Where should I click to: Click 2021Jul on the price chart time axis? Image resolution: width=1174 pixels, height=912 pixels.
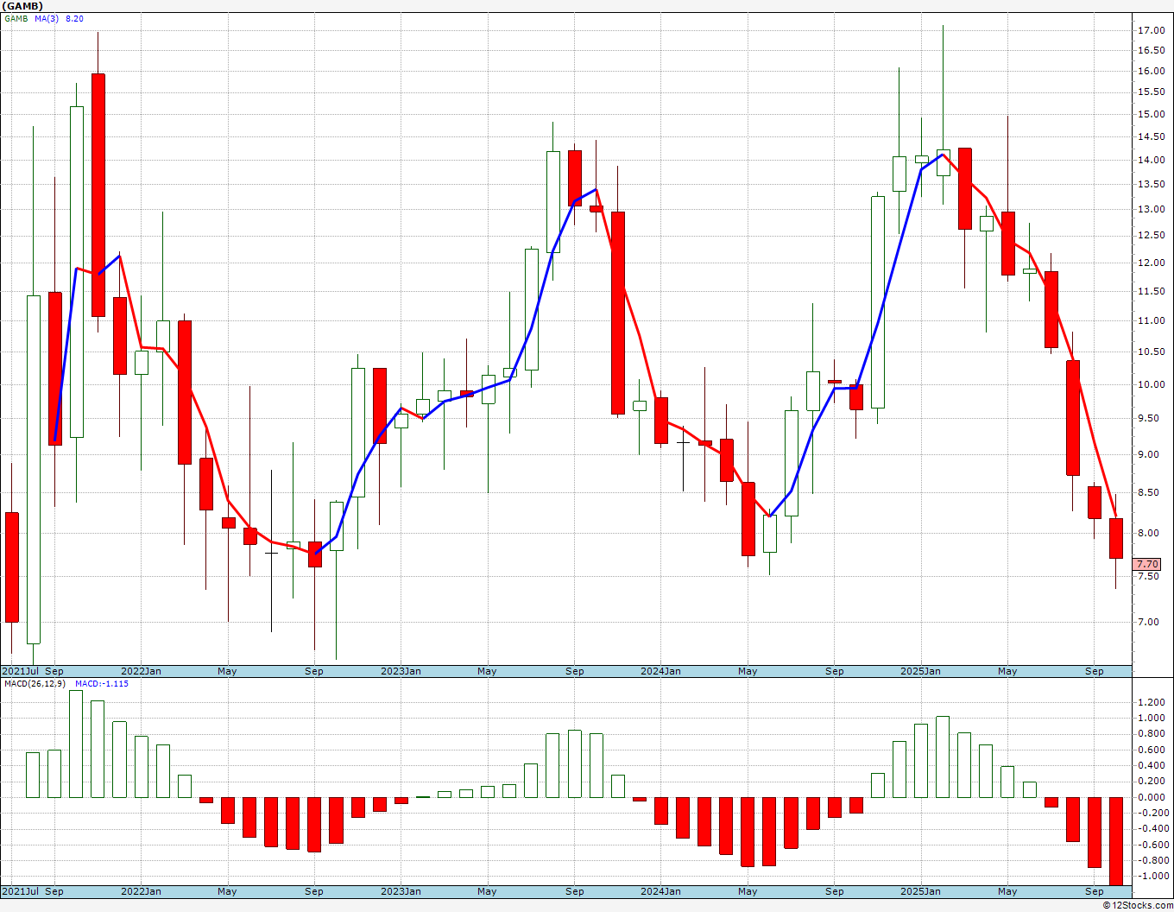pyautogui.click(x=21, y=671)
